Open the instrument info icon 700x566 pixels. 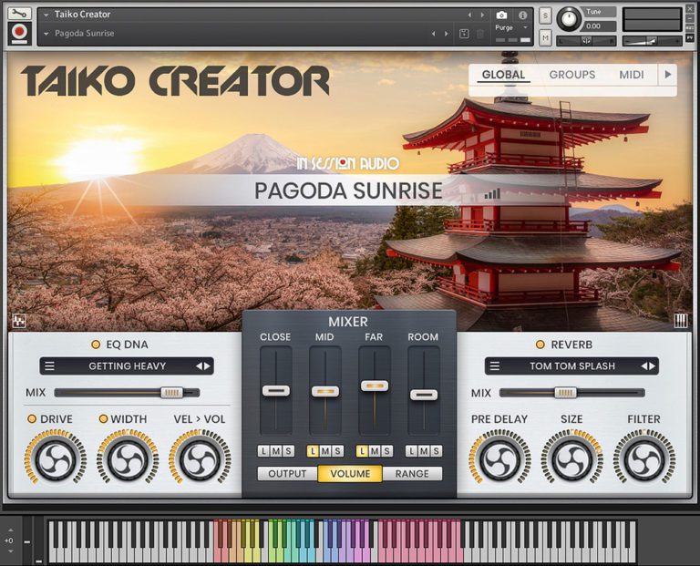point(523,15)
